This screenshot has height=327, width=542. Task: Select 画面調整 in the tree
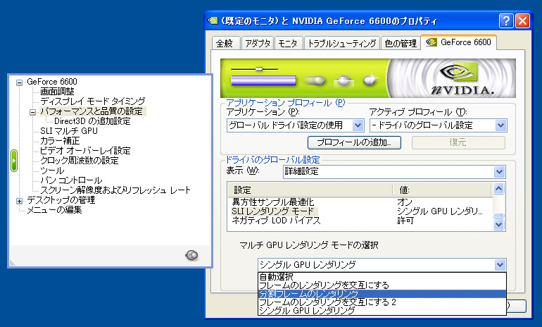tap(57, 92)
